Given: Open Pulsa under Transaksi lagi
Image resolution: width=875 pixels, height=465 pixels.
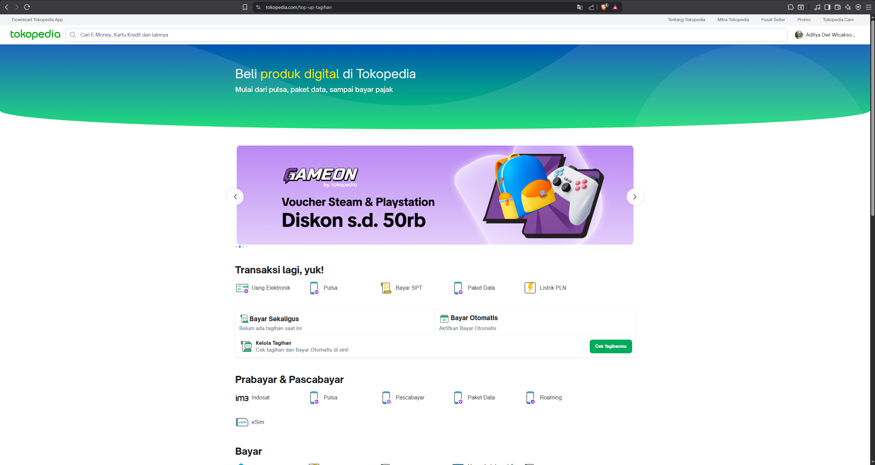Looking at the screenshot, I should (x=324, y=288).
